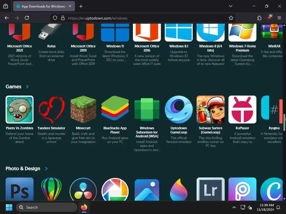Click the "The official Tencent emulator" text
The width and height of the screenshot is (286, 214).
[x=178, y=140]
